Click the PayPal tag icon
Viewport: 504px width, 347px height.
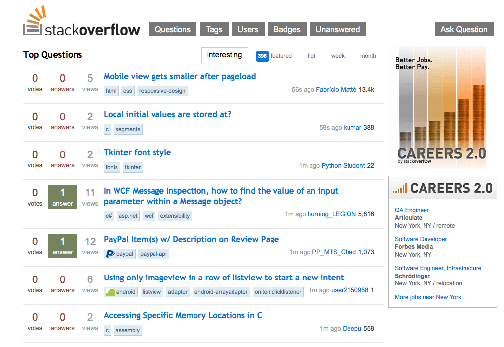110,254
